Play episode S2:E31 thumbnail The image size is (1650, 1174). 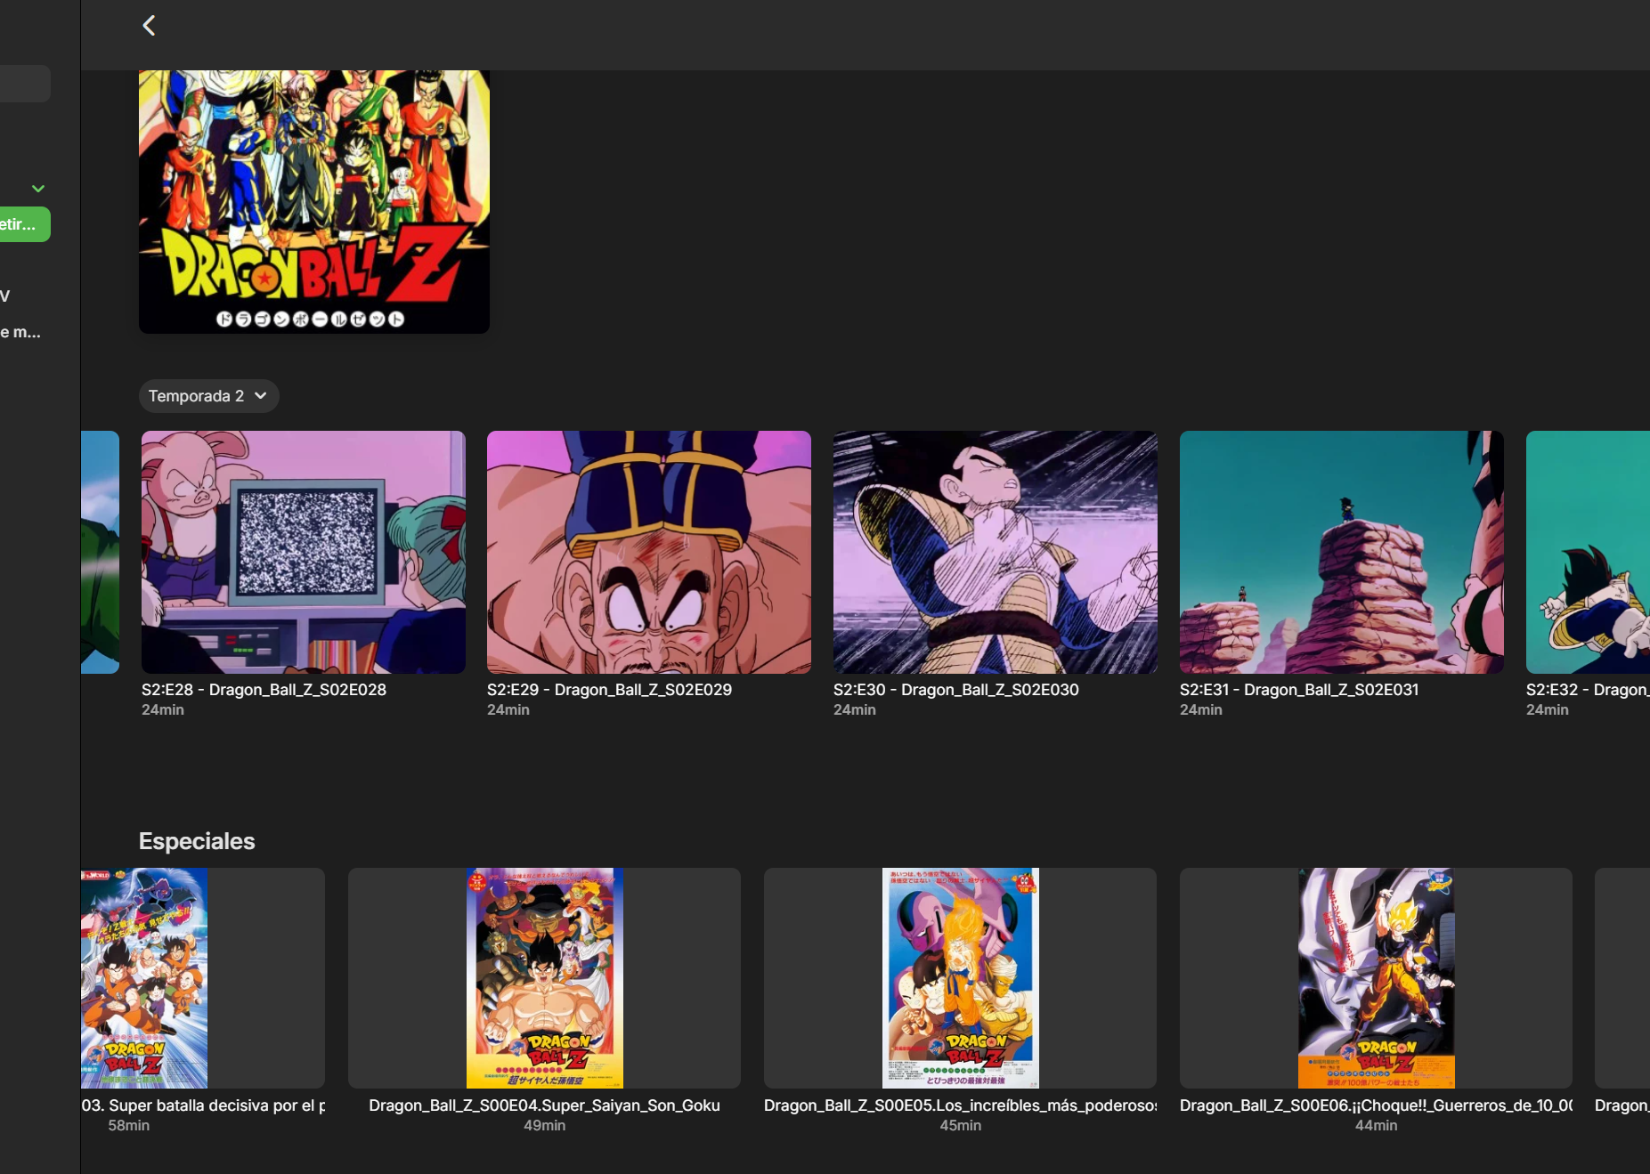1342,552
